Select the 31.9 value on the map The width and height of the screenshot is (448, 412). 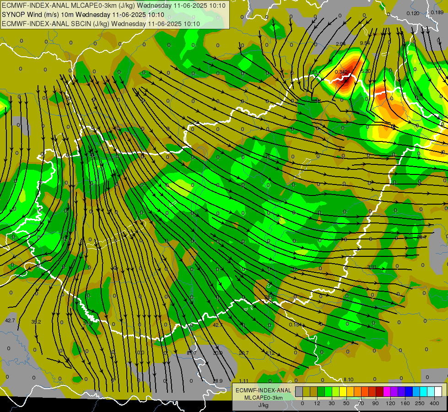88,323
